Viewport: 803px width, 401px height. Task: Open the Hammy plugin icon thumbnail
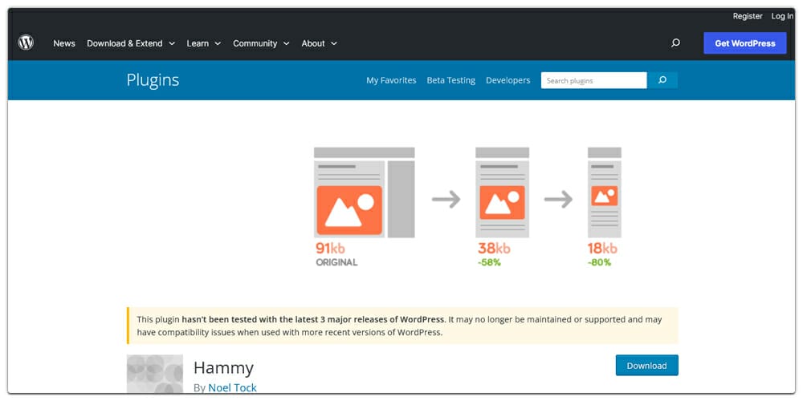[155, 375]
